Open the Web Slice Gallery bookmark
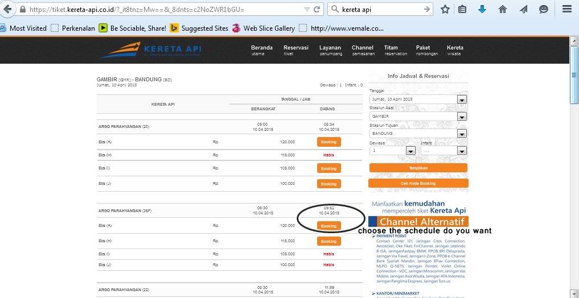This screenshot has height=298, width=579. tap(264, 28)
